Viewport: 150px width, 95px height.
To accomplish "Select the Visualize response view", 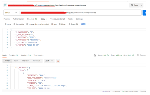I will (37, 61).
